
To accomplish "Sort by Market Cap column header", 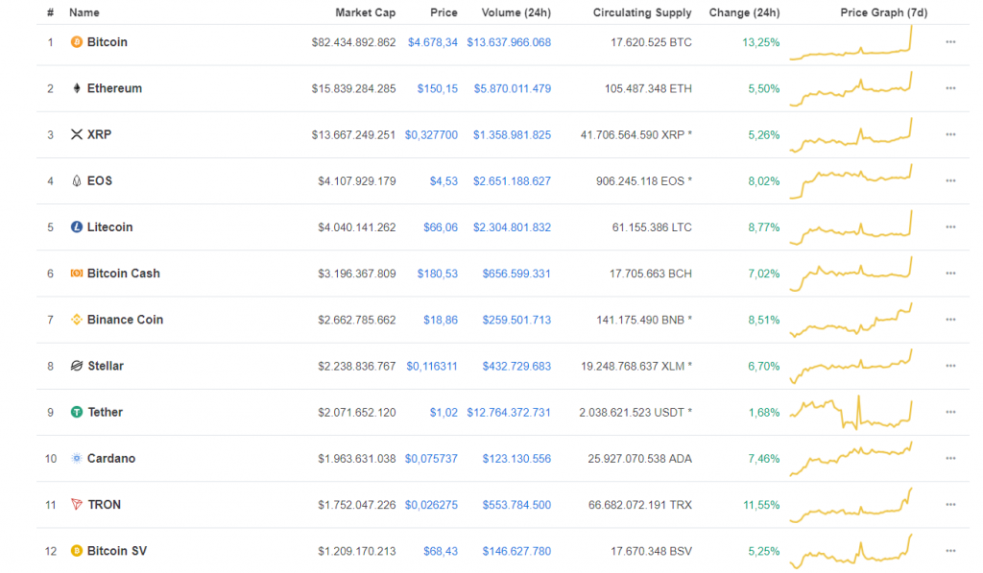I will pyautogui.click(x=366, y=12).
